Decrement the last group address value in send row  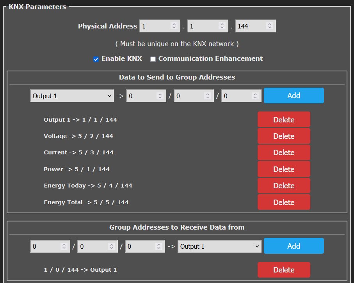point(256,98)
